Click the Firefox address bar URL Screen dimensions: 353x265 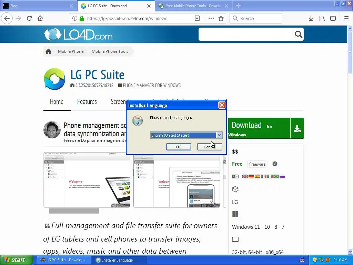point(127,19)
